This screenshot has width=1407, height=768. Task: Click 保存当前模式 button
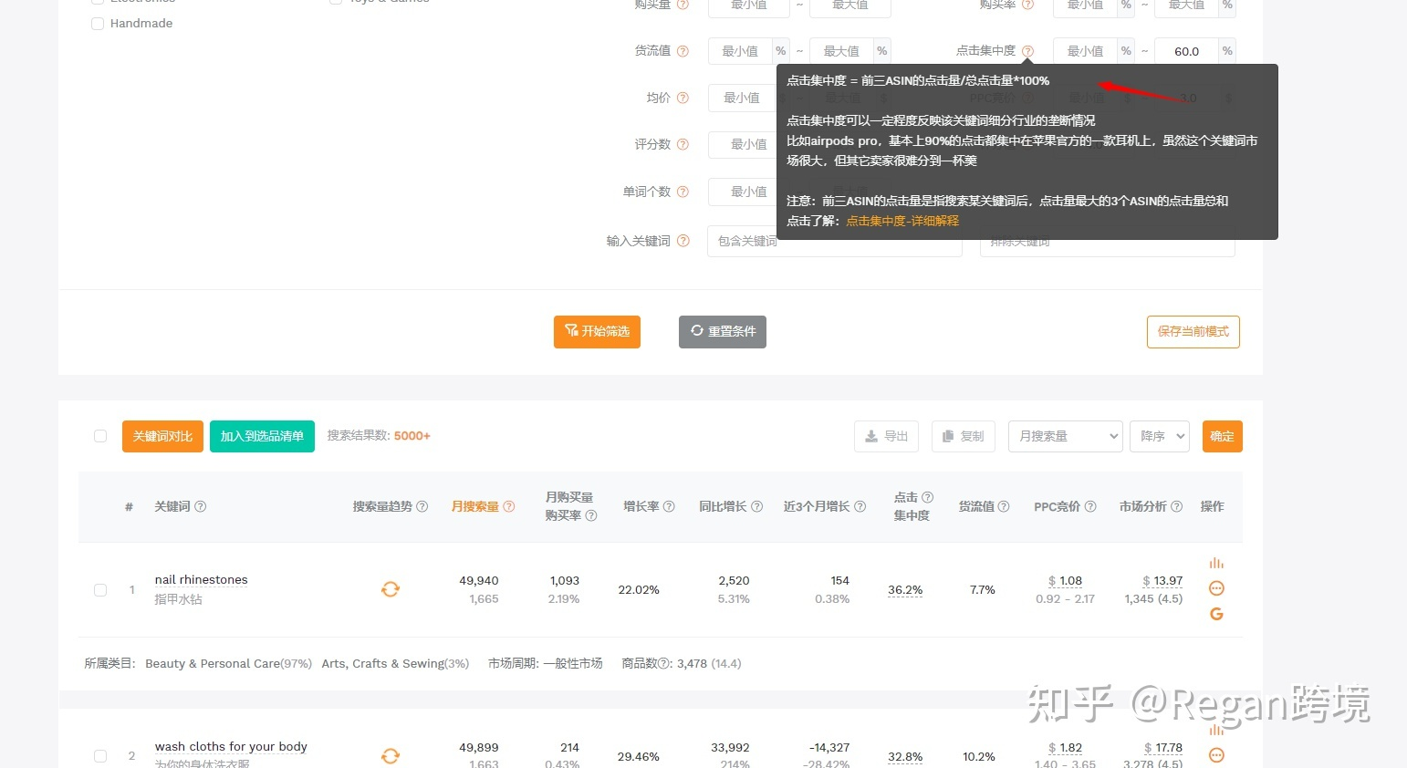pyautogui.click(x=1193, y=332)
